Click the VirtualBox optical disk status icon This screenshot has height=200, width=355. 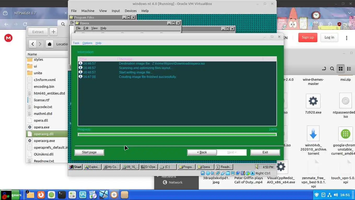click(208, 173)
